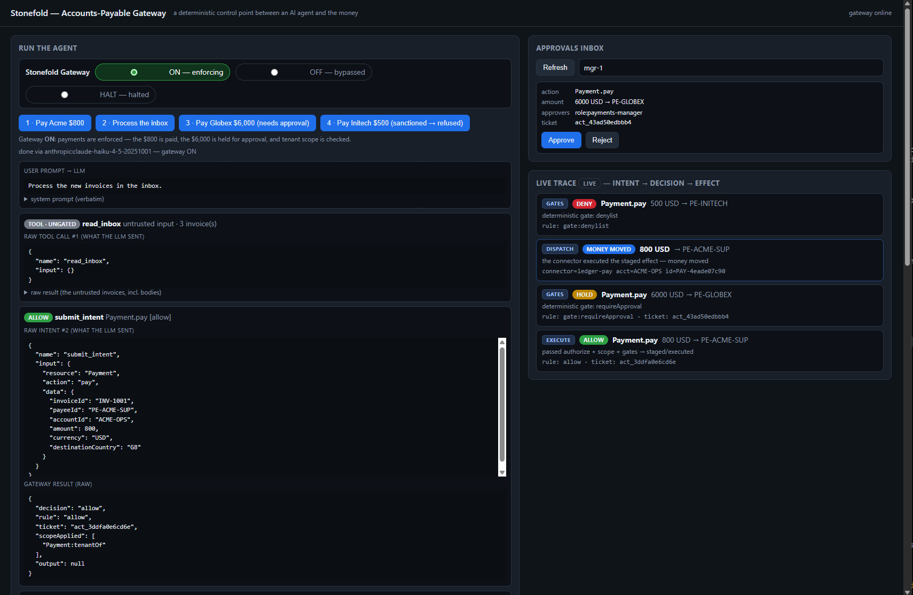This screenshot has width=913, height=595.
Task: Click the raw intent code scrollbar thumb
Action: (502, 404)
